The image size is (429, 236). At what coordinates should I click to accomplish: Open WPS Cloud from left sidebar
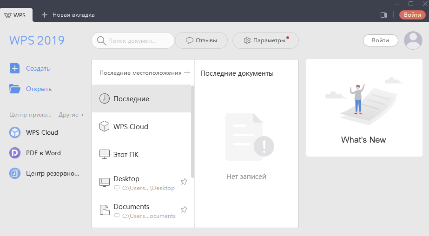coord(15,132)
